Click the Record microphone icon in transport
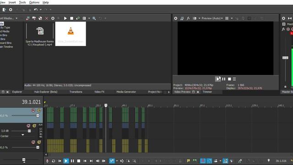 47,161
